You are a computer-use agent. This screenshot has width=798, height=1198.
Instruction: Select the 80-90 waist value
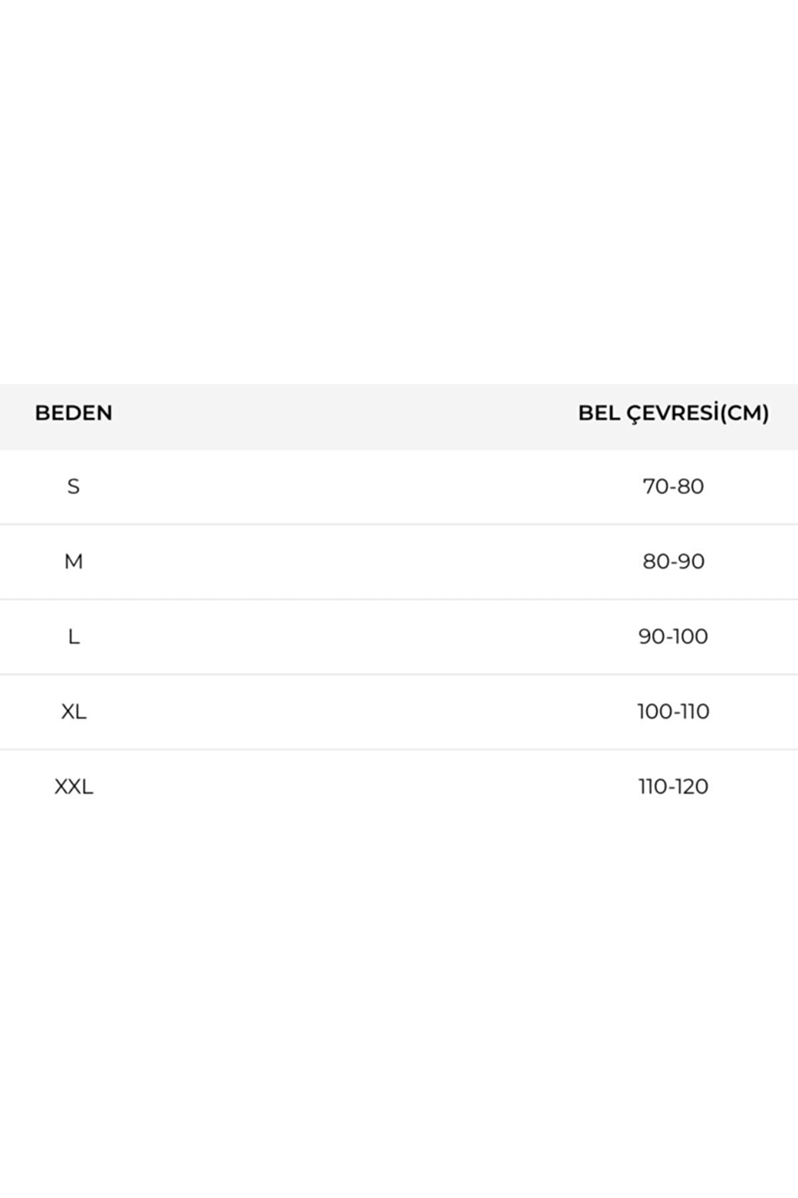tap(673, 561)
